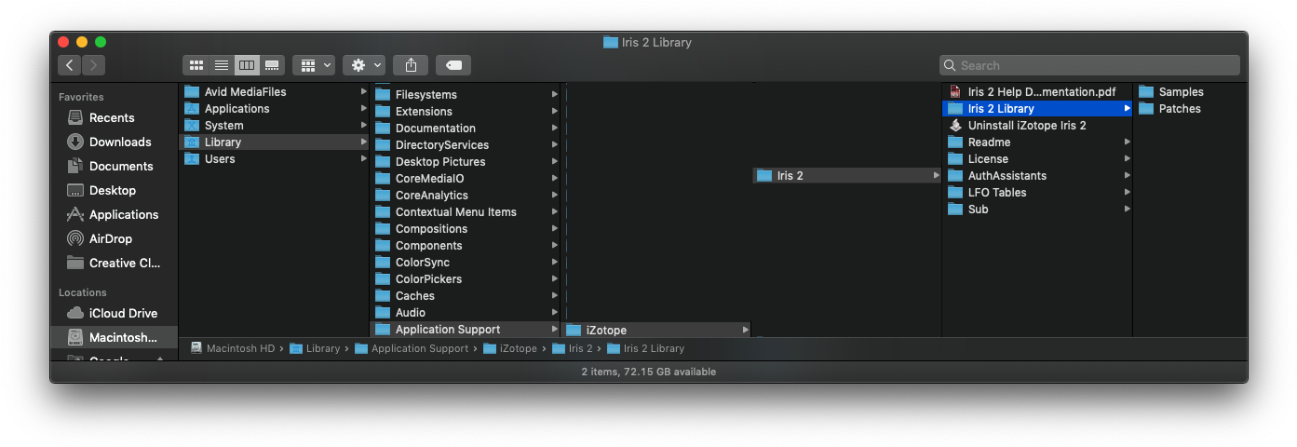This screenshot has width=1297, height=447.
Task: Select iZotope folder in column
Action: point(656,330)
